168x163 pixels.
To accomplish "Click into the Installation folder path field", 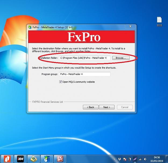I will click(85, 58).
